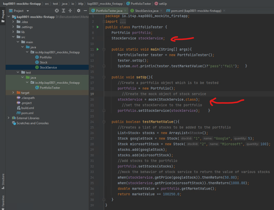Image resolution: width=274 pixels, height=210 pixels.
Task: Select Portfolio class in project tree
Action: (x=46, y=57)
